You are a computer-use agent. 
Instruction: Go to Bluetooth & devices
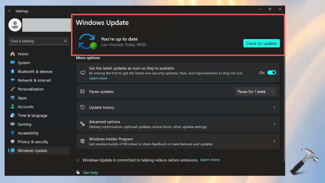(x=39, y=72)
